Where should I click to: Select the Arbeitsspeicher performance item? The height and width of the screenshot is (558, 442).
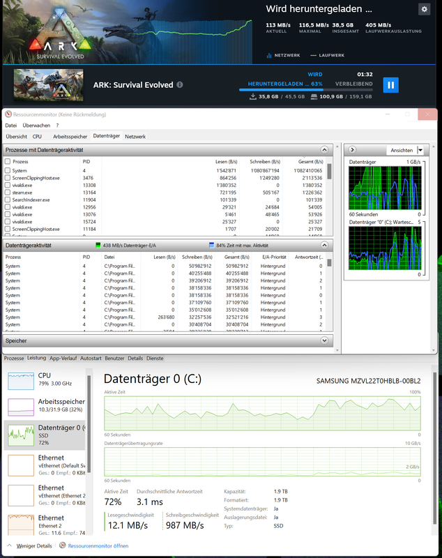pos(45,406)
